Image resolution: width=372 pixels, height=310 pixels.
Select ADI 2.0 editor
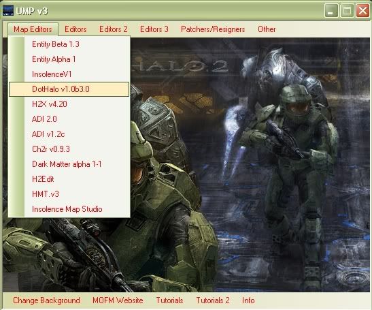click(x=69, y=119)
